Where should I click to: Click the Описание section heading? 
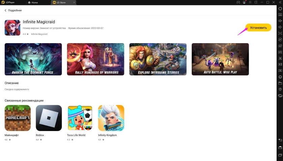11,83
